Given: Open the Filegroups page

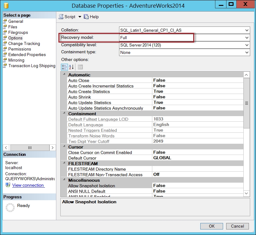Looking at the screenshot, I should click(18, 32).
